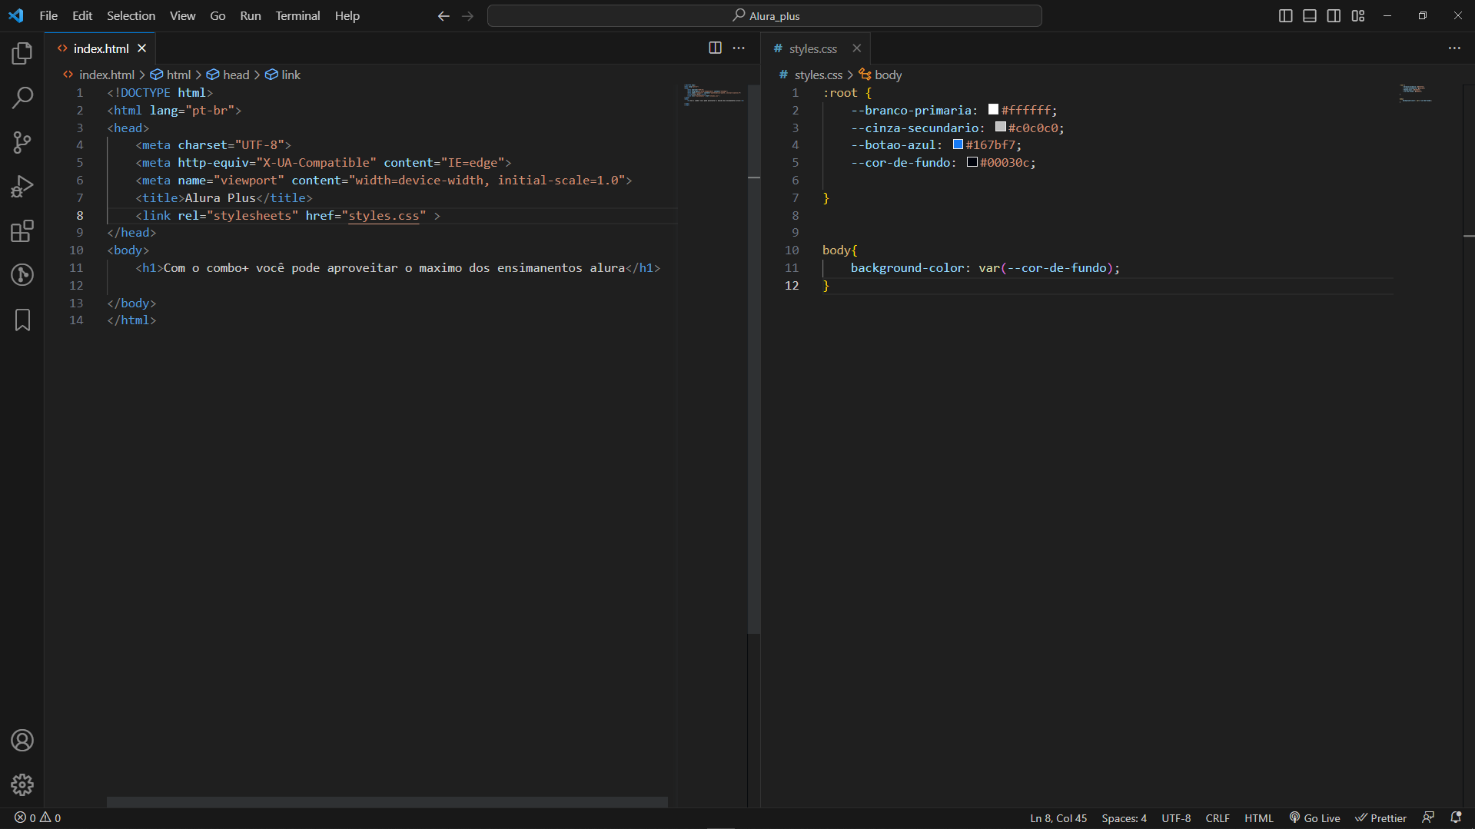Expand the body breadcrumb in styles.css
Image resolution: width=1475 pixels, height=829 pixels.
[881, 75]
